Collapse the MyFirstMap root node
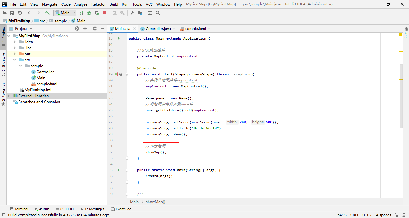 (x=9, y=36)
